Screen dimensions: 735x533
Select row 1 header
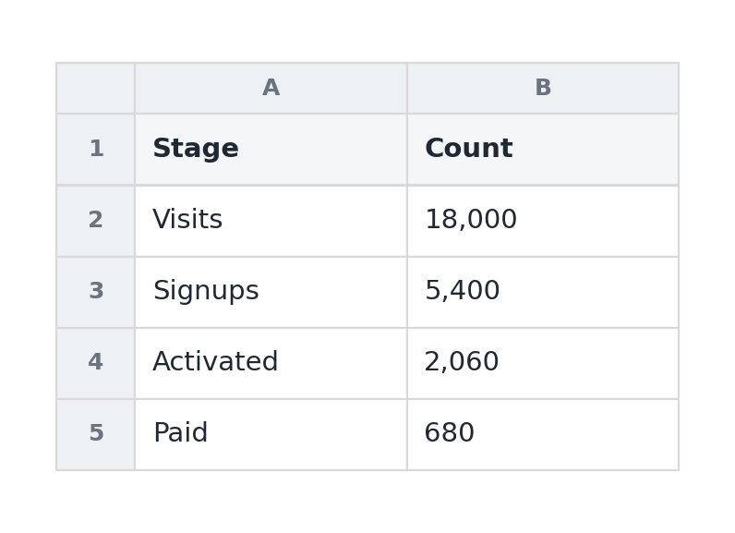96,149
